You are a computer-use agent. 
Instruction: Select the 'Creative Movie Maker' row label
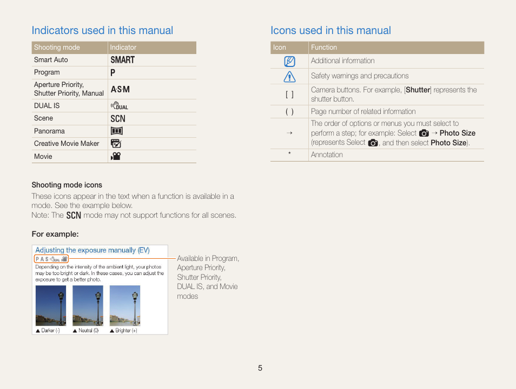(x=67, y=144)
